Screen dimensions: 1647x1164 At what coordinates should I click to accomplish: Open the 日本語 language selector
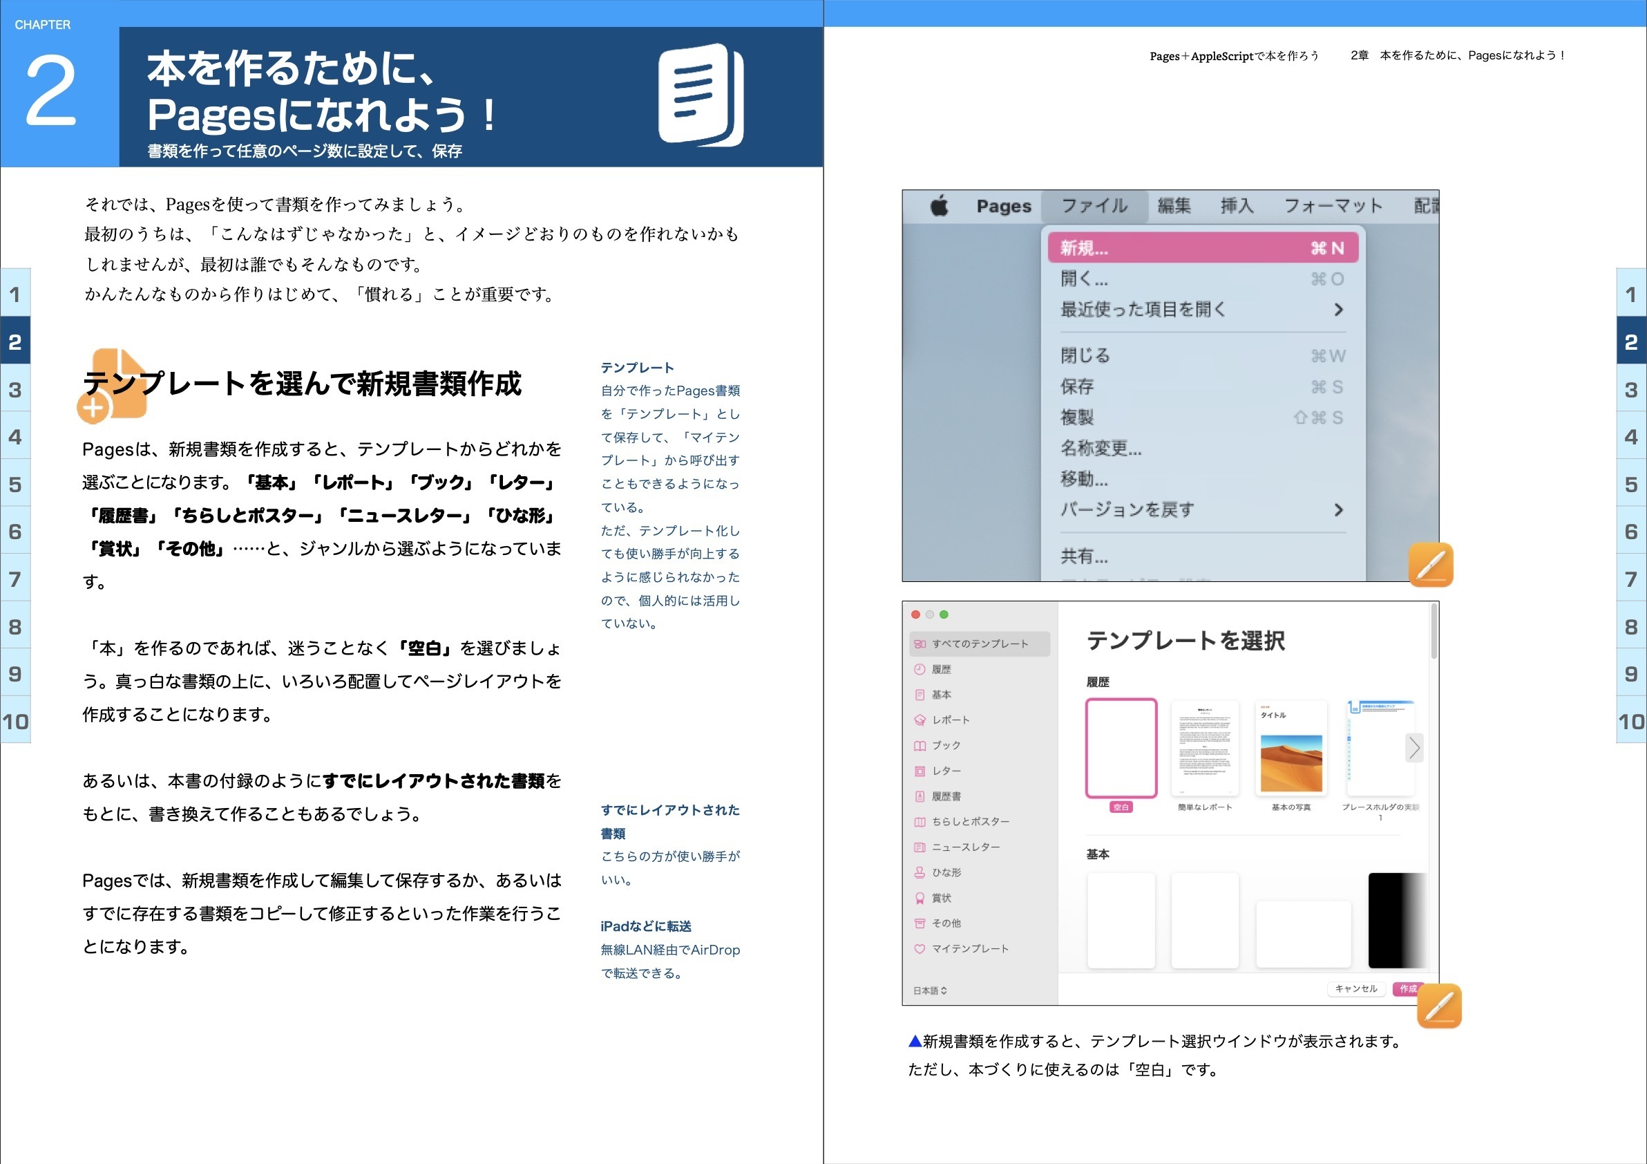[x=929, y=990]
